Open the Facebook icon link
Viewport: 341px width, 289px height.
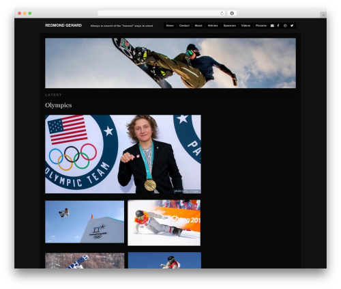coord(278,26)
